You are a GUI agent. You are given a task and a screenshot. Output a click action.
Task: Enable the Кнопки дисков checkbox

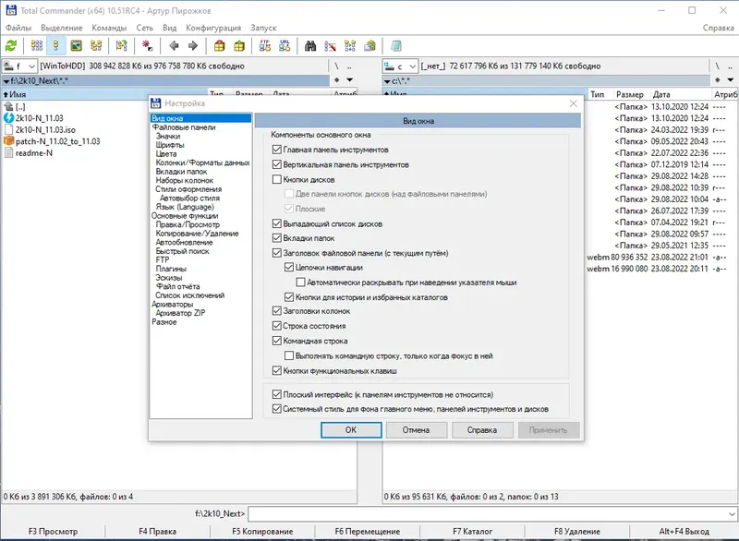[277, 179]
